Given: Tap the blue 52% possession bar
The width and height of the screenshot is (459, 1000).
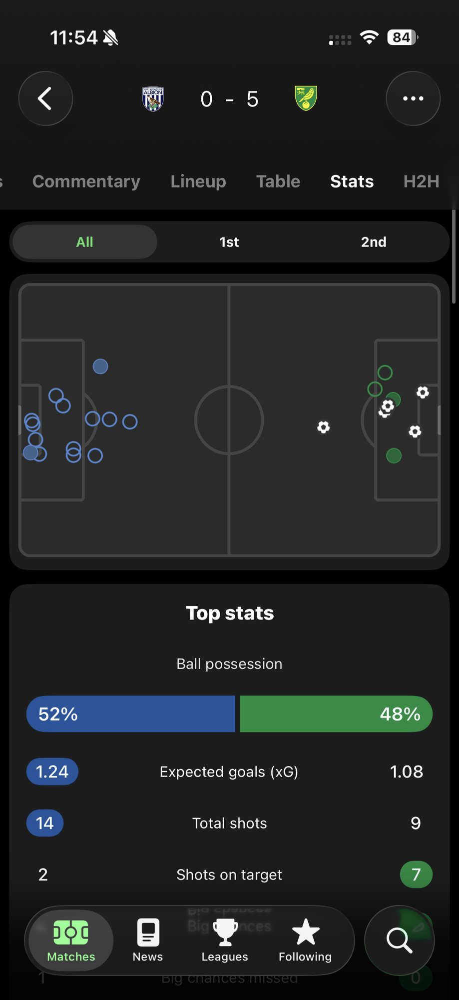Looking at the screenshot, I should point(131,714).
